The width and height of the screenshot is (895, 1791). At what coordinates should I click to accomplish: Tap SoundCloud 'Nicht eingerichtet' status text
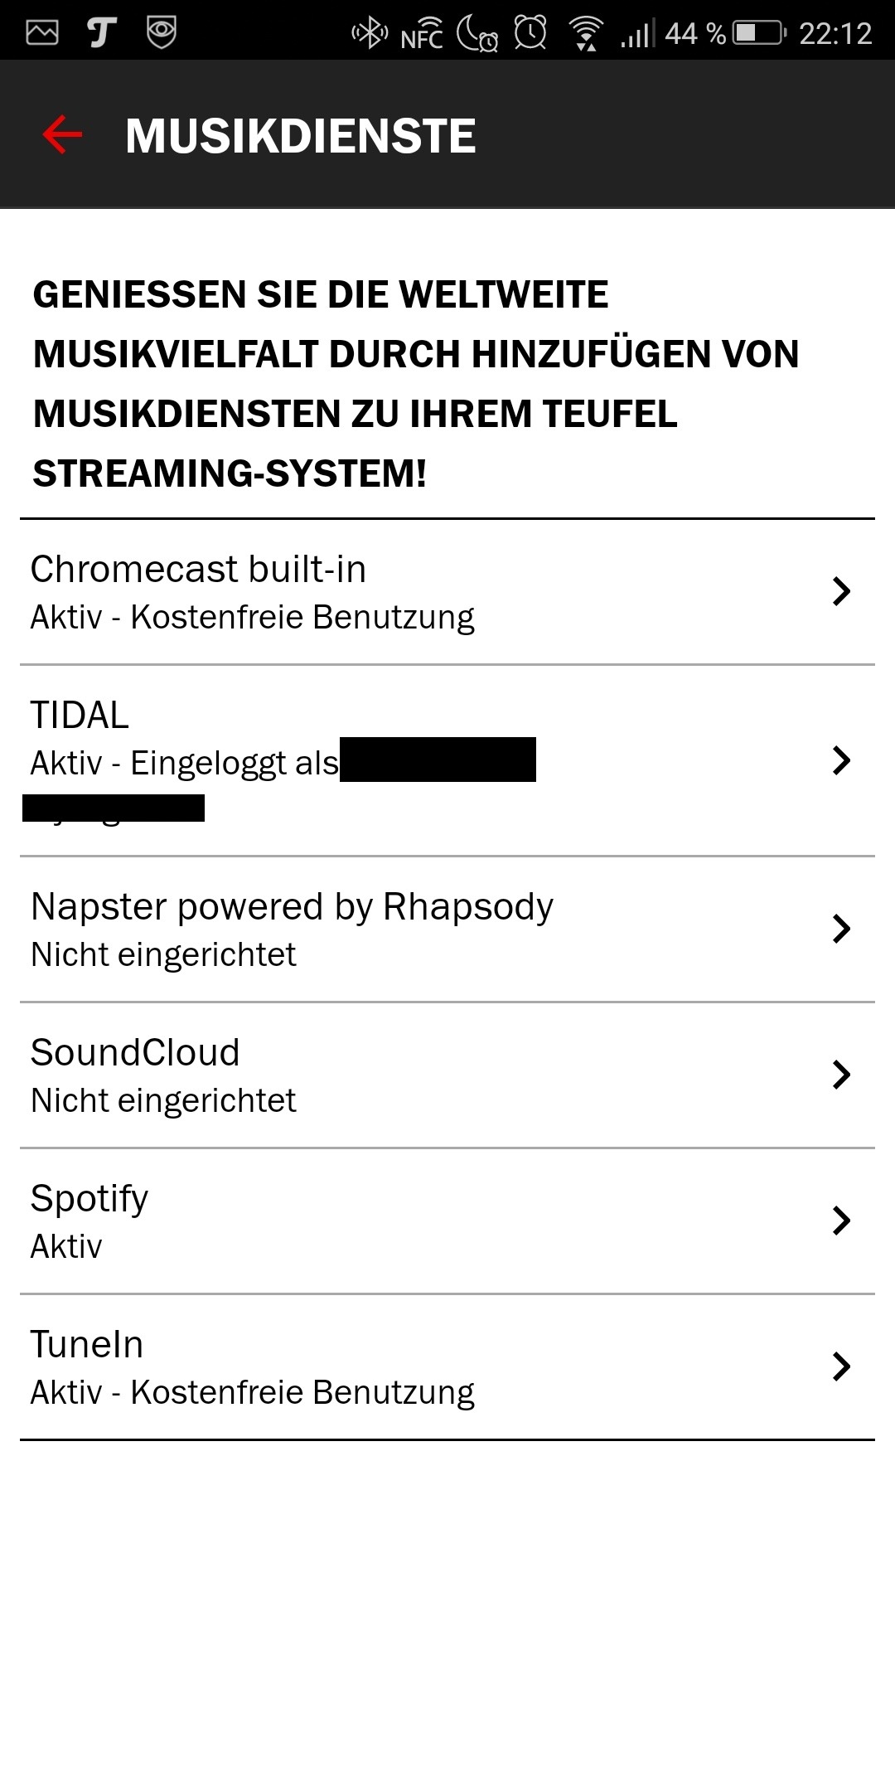tap(163, 1101)
